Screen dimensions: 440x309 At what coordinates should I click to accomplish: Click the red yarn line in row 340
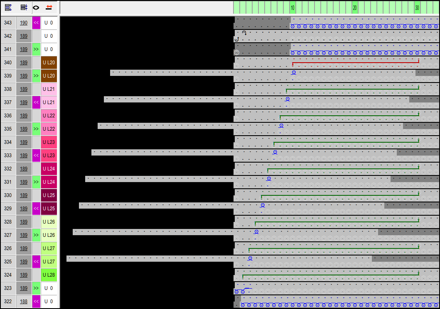(x=355, y=63)
